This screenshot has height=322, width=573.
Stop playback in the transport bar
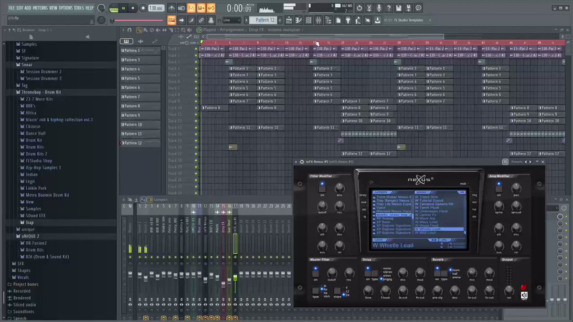[x=133, y=8]
